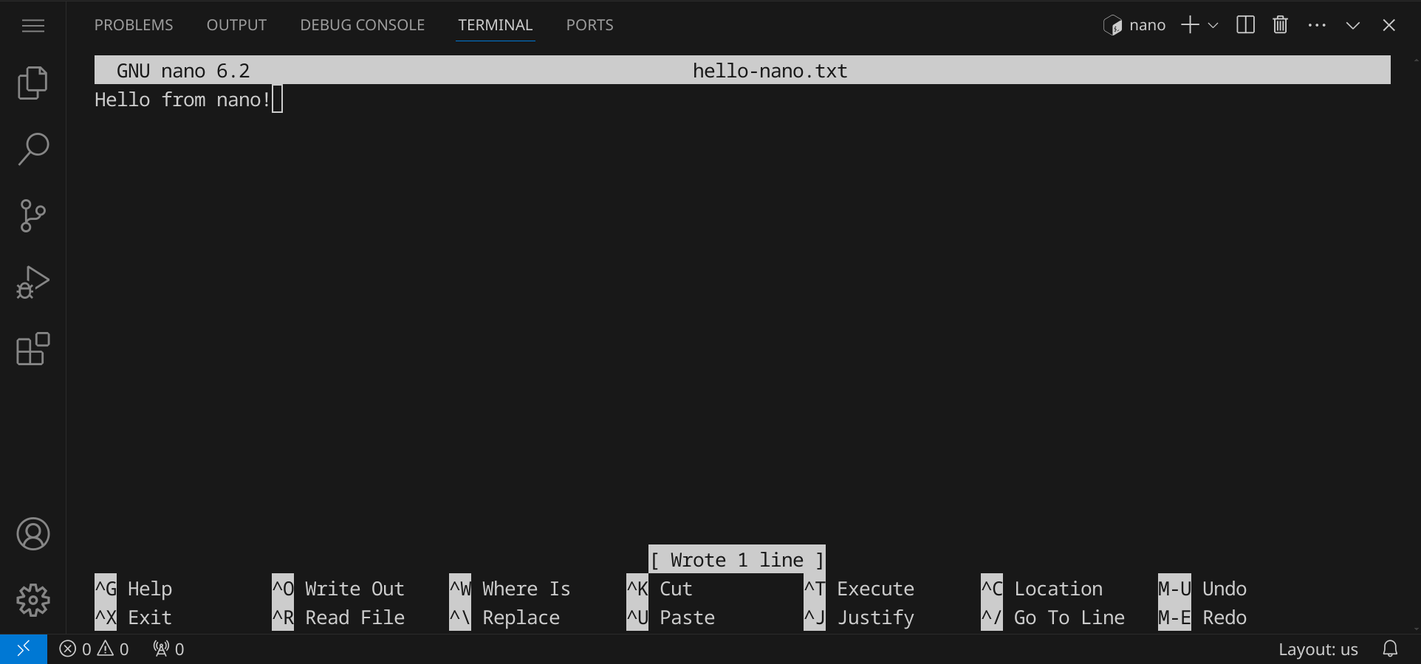Open the Search view icon
Screen dimensions: 1421x664
tap(32, 149)
